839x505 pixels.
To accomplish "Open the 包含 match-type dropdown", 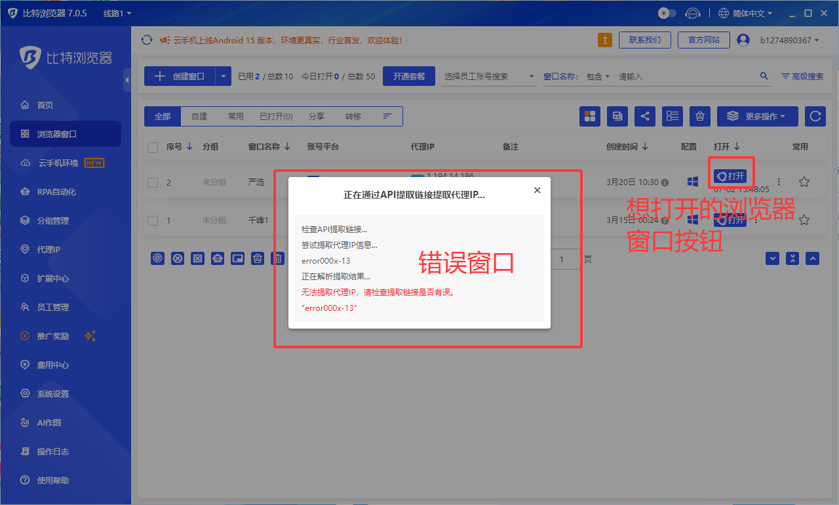I will click(x=598, y=76).
